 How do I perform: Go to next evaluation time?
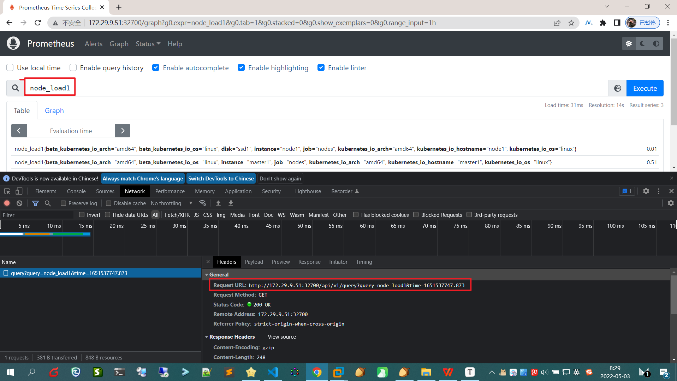pos(123,131)
